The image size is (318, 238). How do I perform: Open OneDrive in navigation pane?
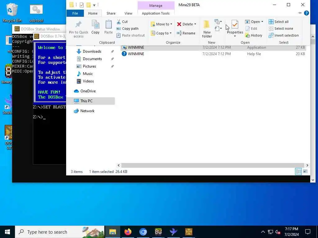[88, 91]
